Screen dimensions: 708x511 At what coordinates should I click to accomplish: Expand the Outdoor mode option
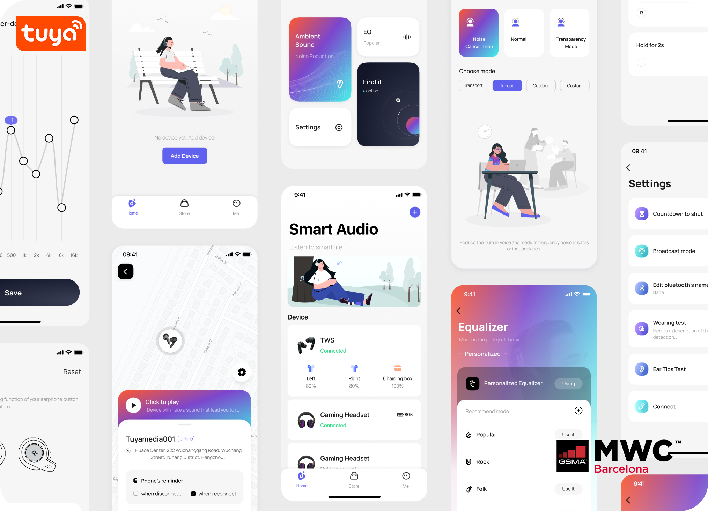[x=541, y=86]
